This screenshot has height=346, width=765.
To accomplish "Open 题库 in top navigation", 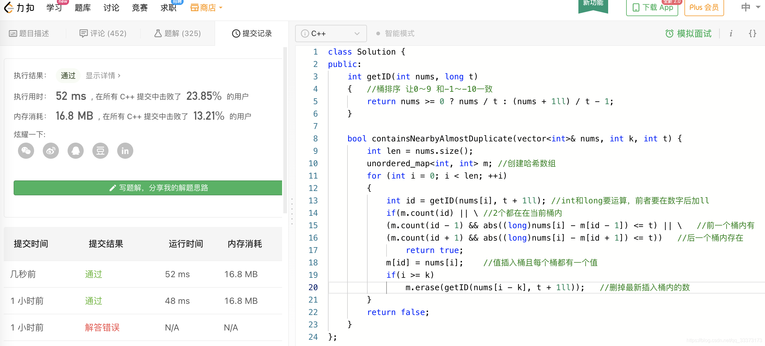I will [x=83, y=7].
